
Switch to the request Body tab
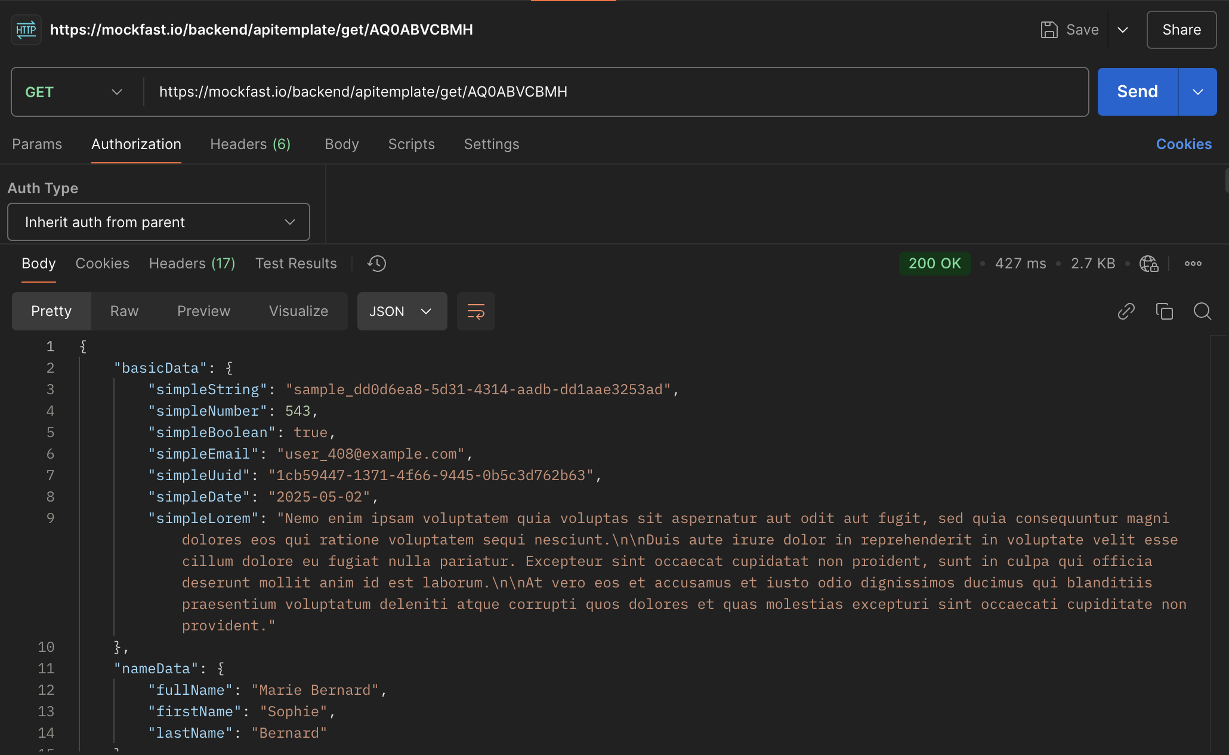(342, 144)
